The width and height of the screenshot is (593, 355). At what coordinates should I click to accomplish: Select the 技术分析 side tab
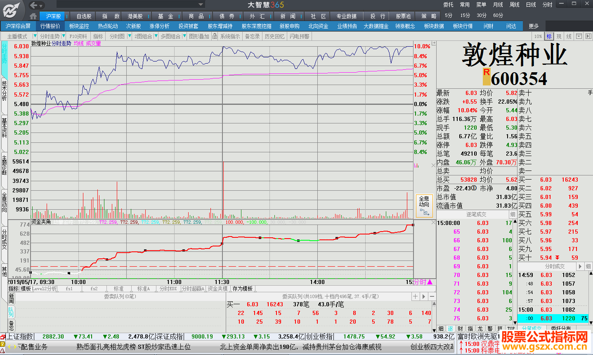coord(4,90)
